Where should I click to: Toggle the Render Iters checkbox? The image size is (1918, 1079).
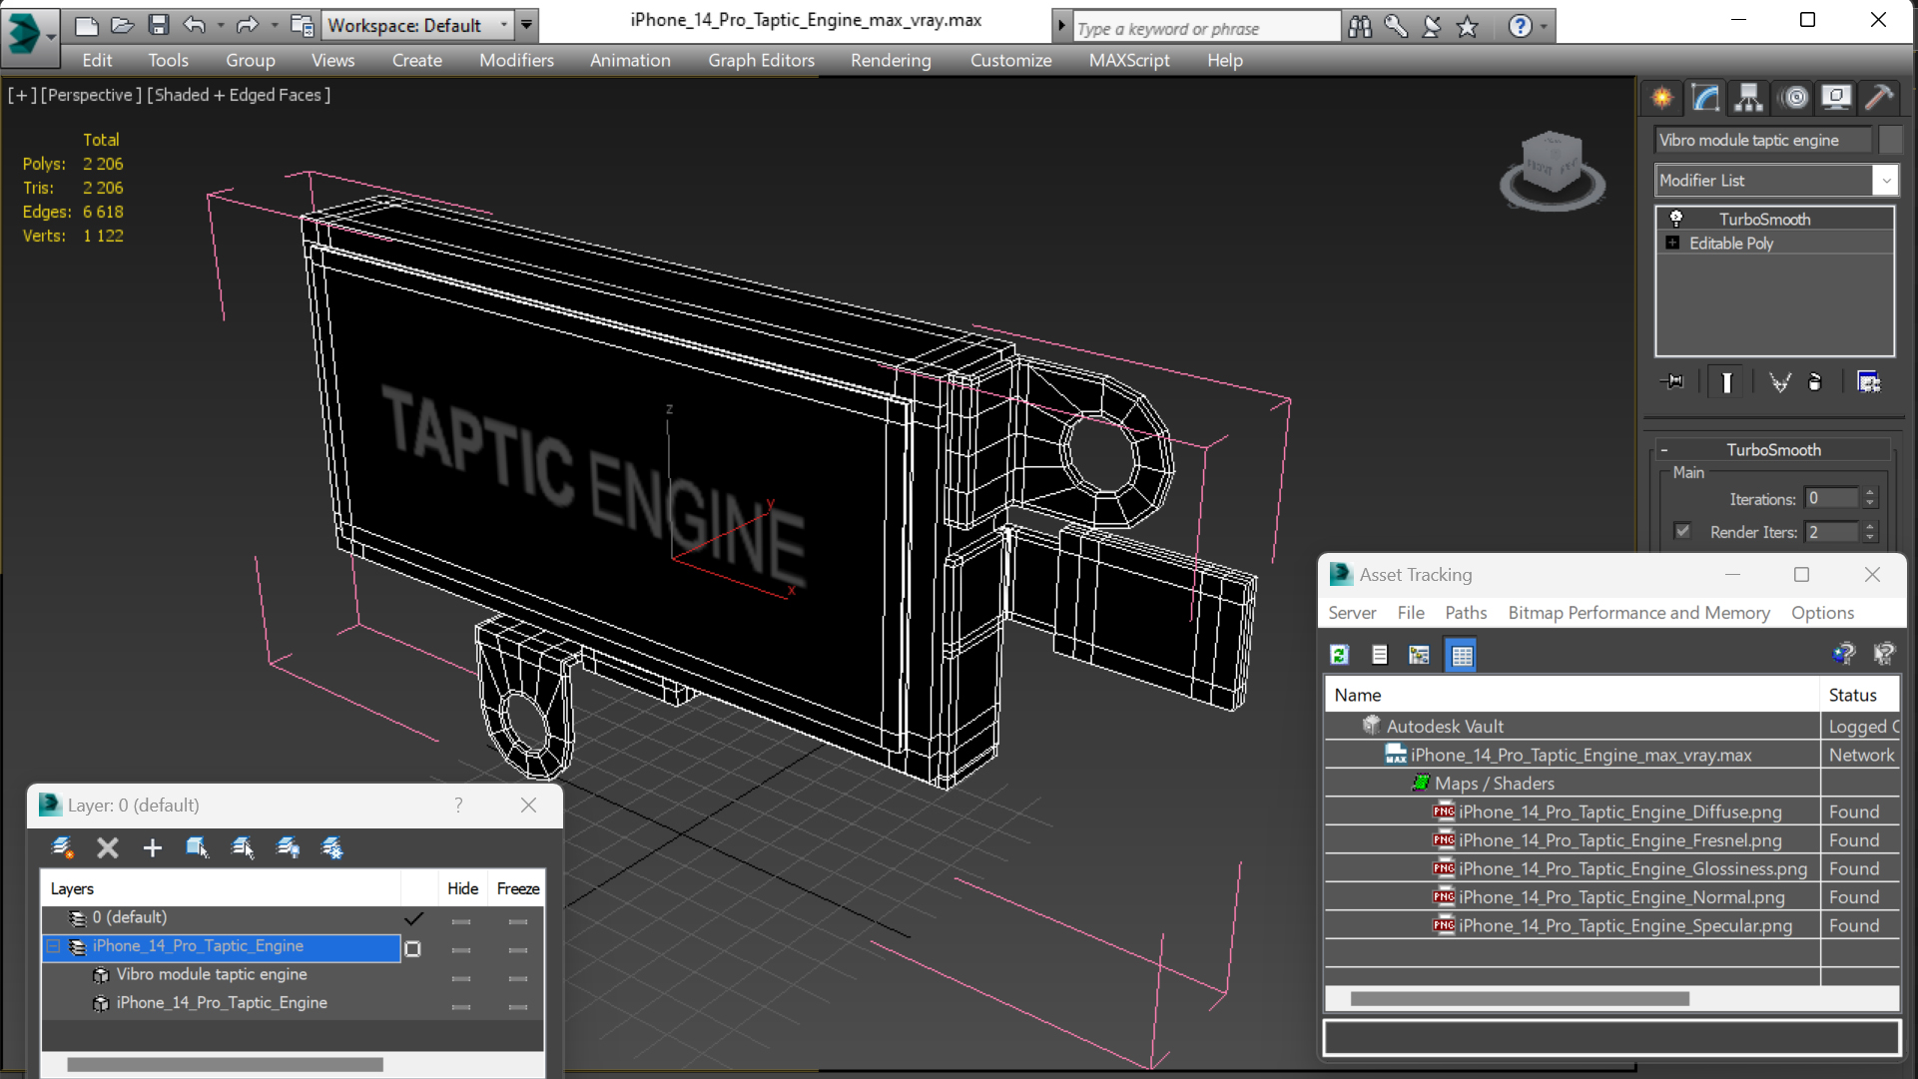click(1683, 531)
